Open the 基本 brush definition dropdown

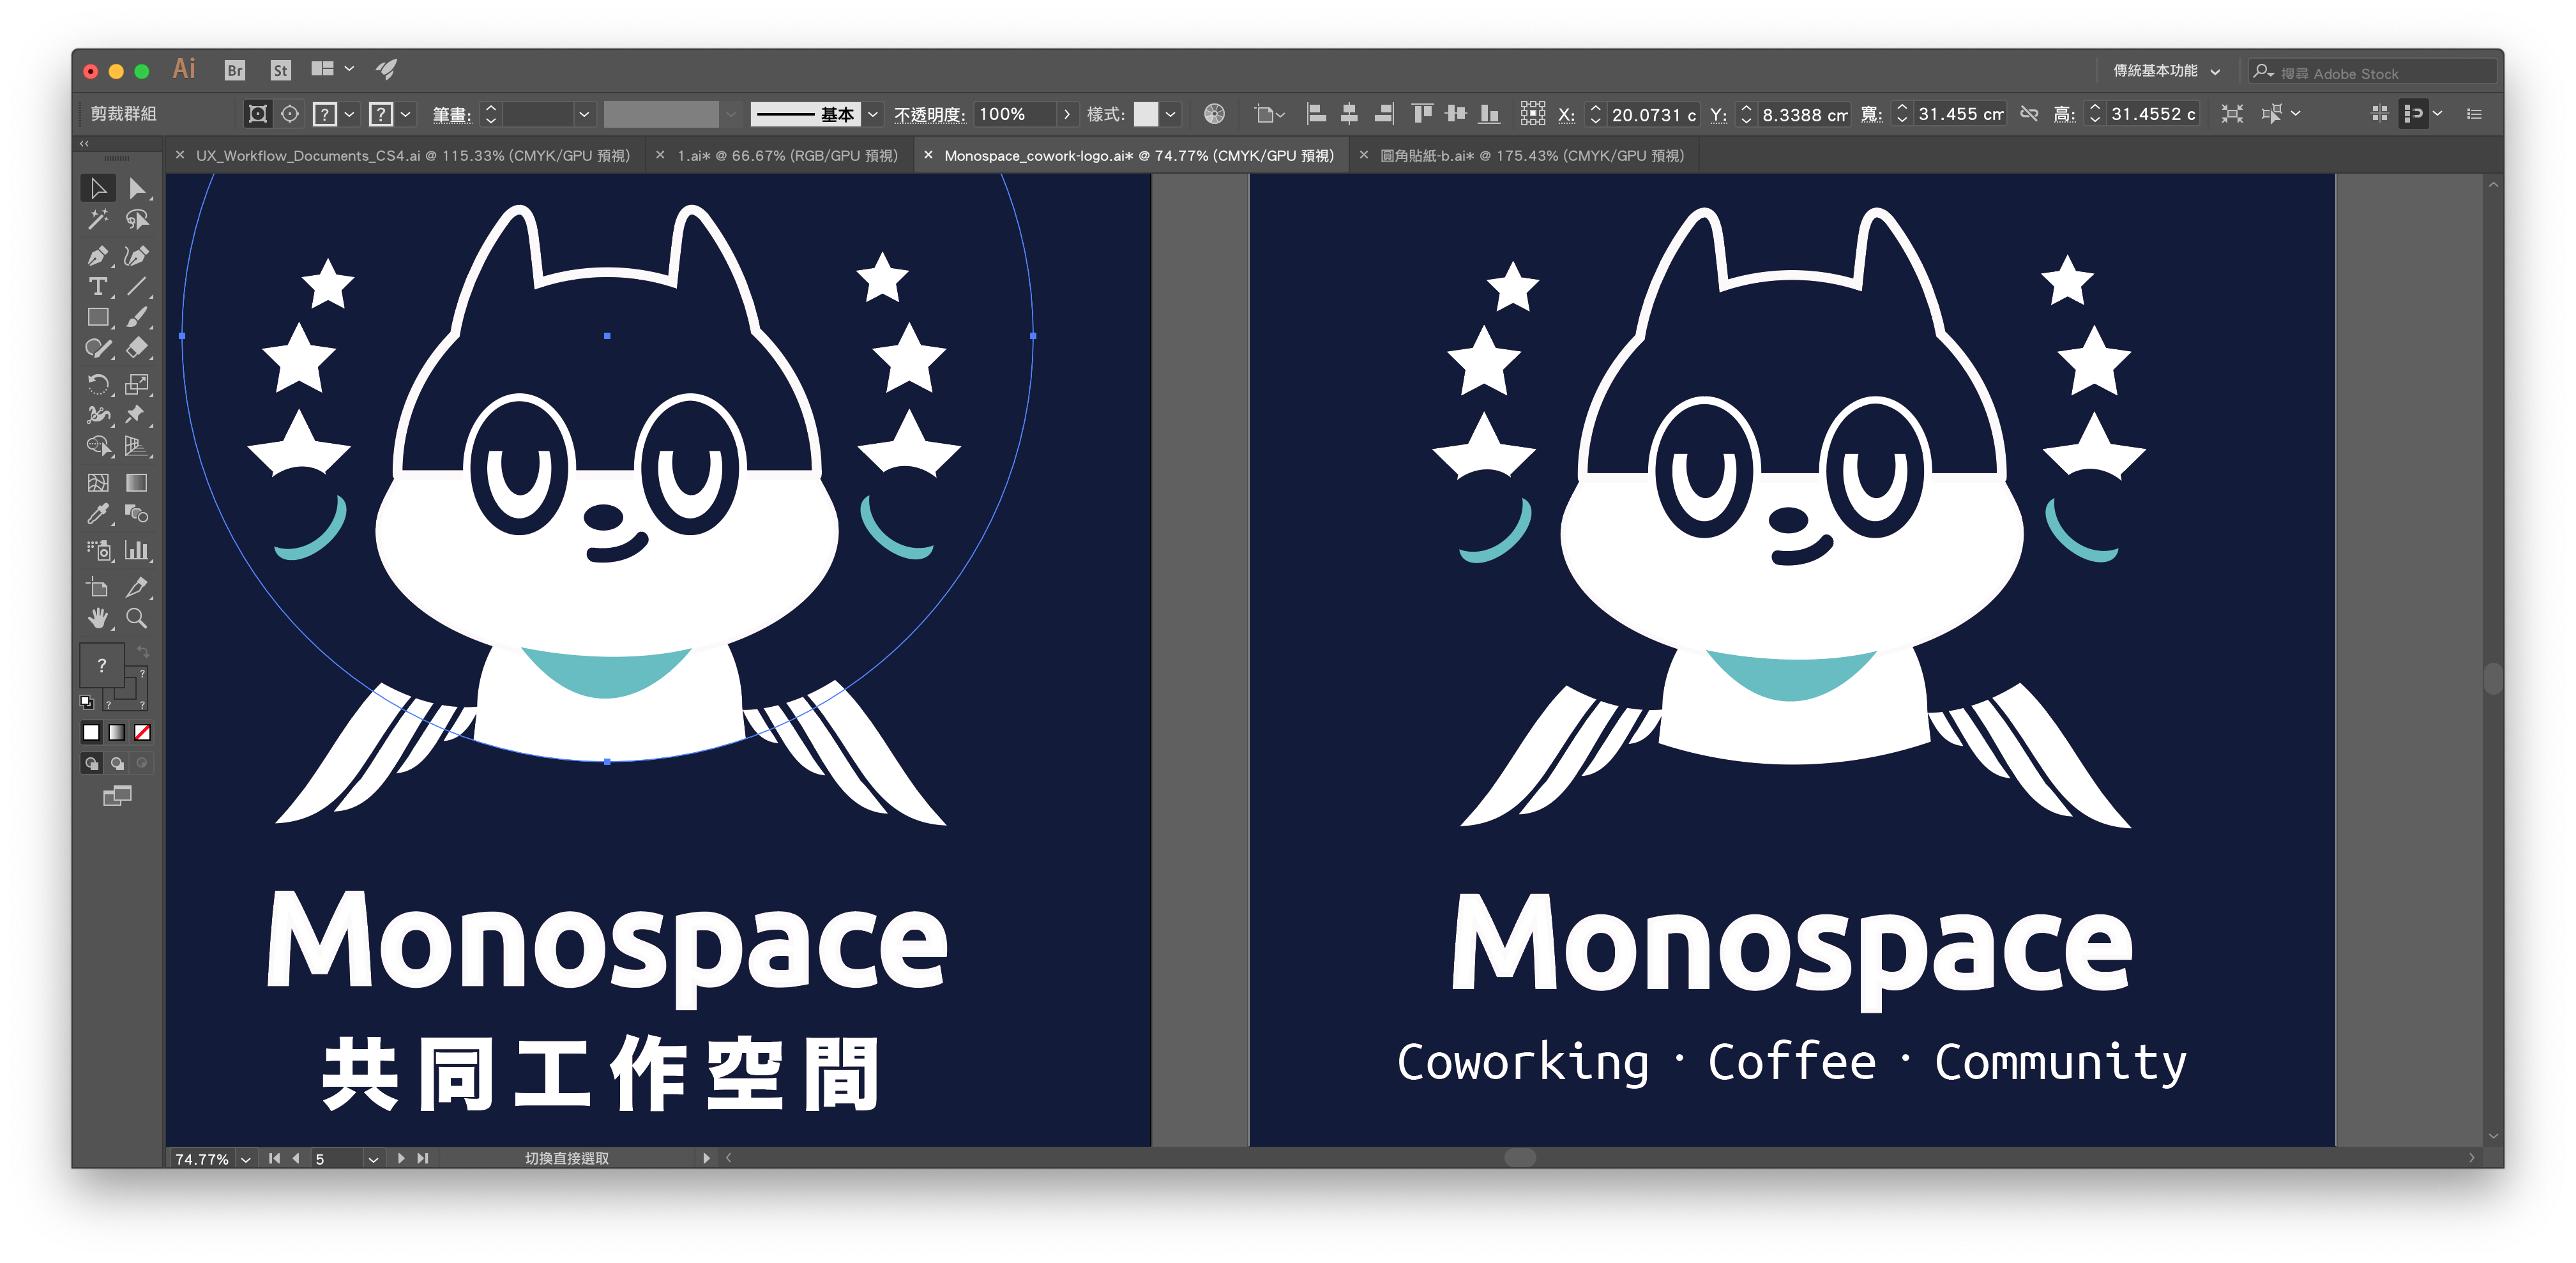(873, 115)
